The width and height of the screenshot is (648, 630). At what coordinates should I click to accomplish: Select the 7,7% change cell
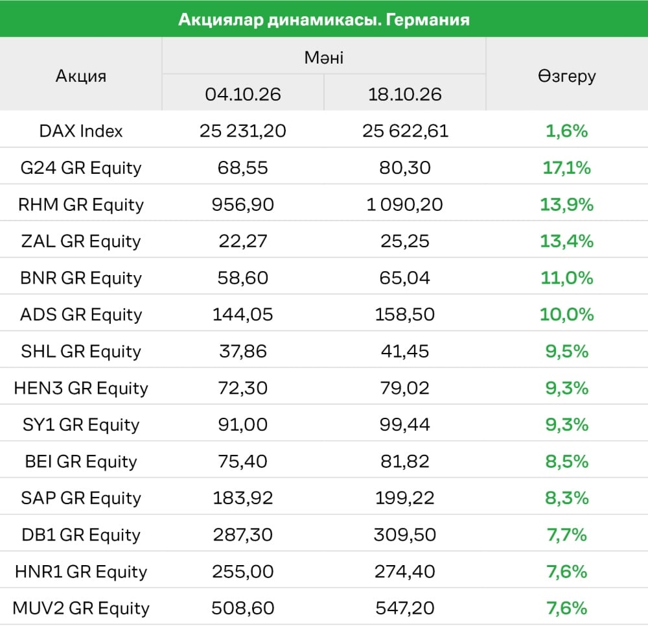tap(567, 535)
